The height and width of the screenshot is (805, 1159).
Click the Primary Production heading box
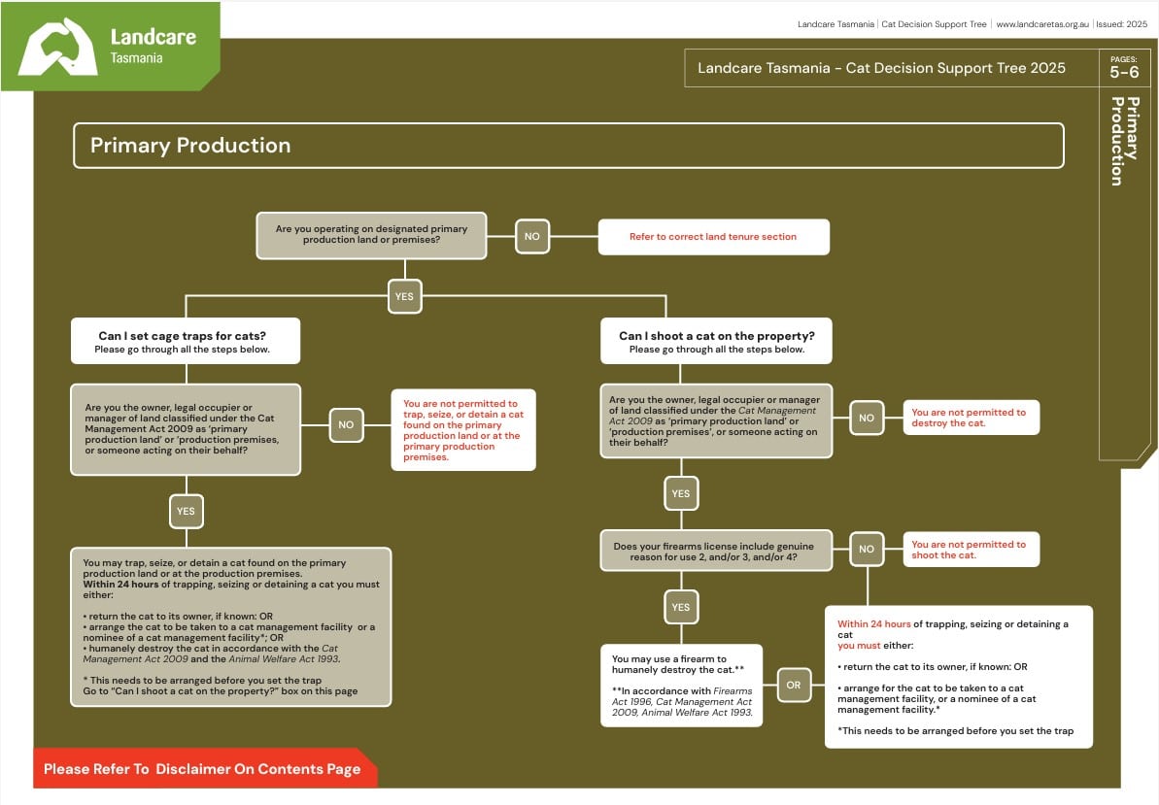pyautogui.click(x=568, y=146)
